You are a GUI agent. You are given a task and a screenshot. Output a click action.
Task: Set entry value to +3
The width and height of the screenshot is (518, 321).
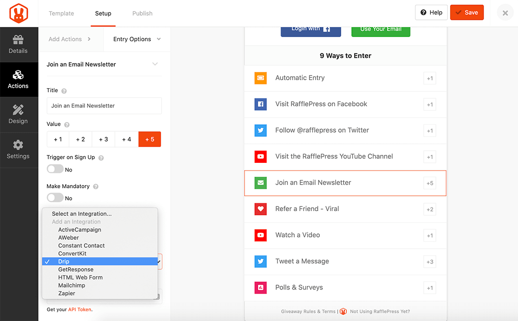[104, 139]
